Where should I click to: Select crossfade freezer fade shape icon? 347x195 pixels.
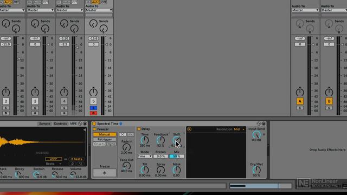click(x=123, y=134)
